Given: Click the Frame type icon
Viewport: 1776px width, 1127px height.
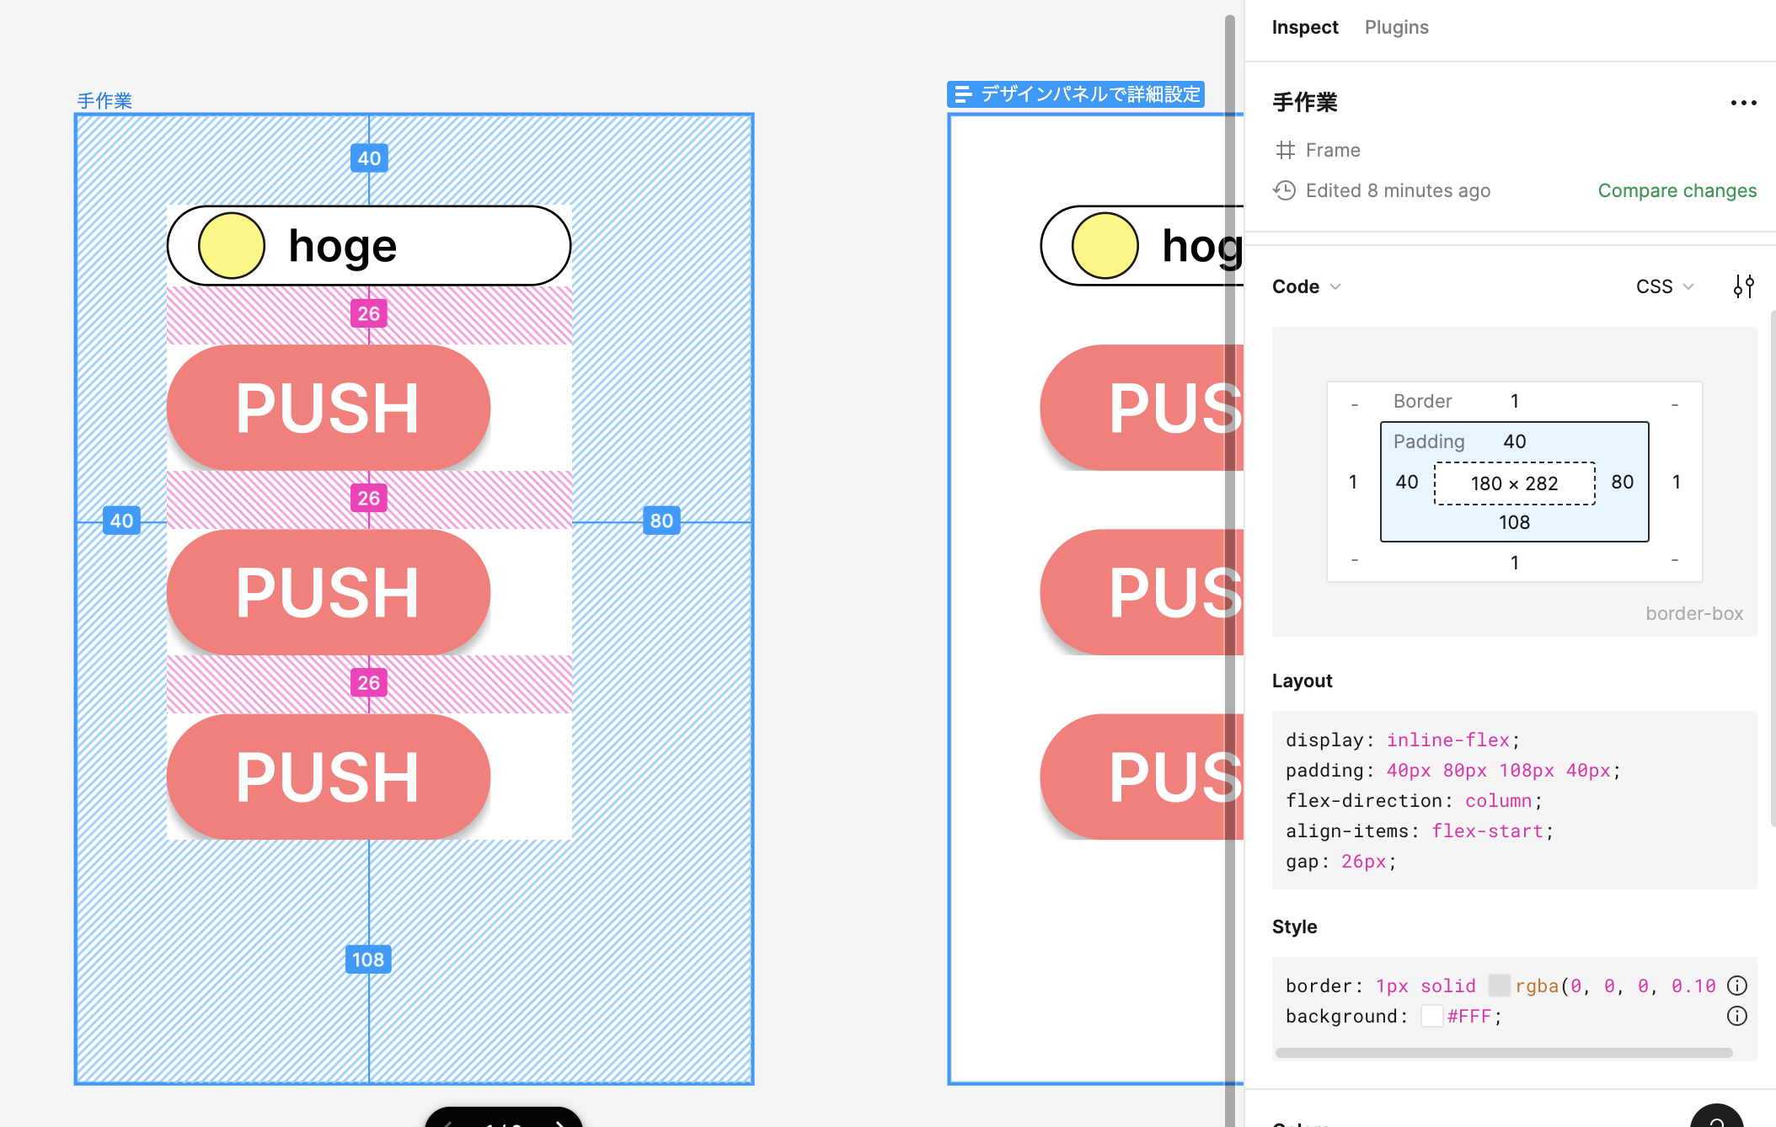Looking at the screenshot, I should [1285, 150].
